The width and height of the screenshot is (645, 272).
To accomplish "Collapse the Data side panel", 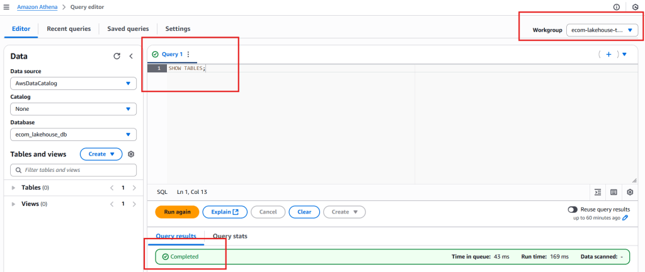I will [131, 56].
